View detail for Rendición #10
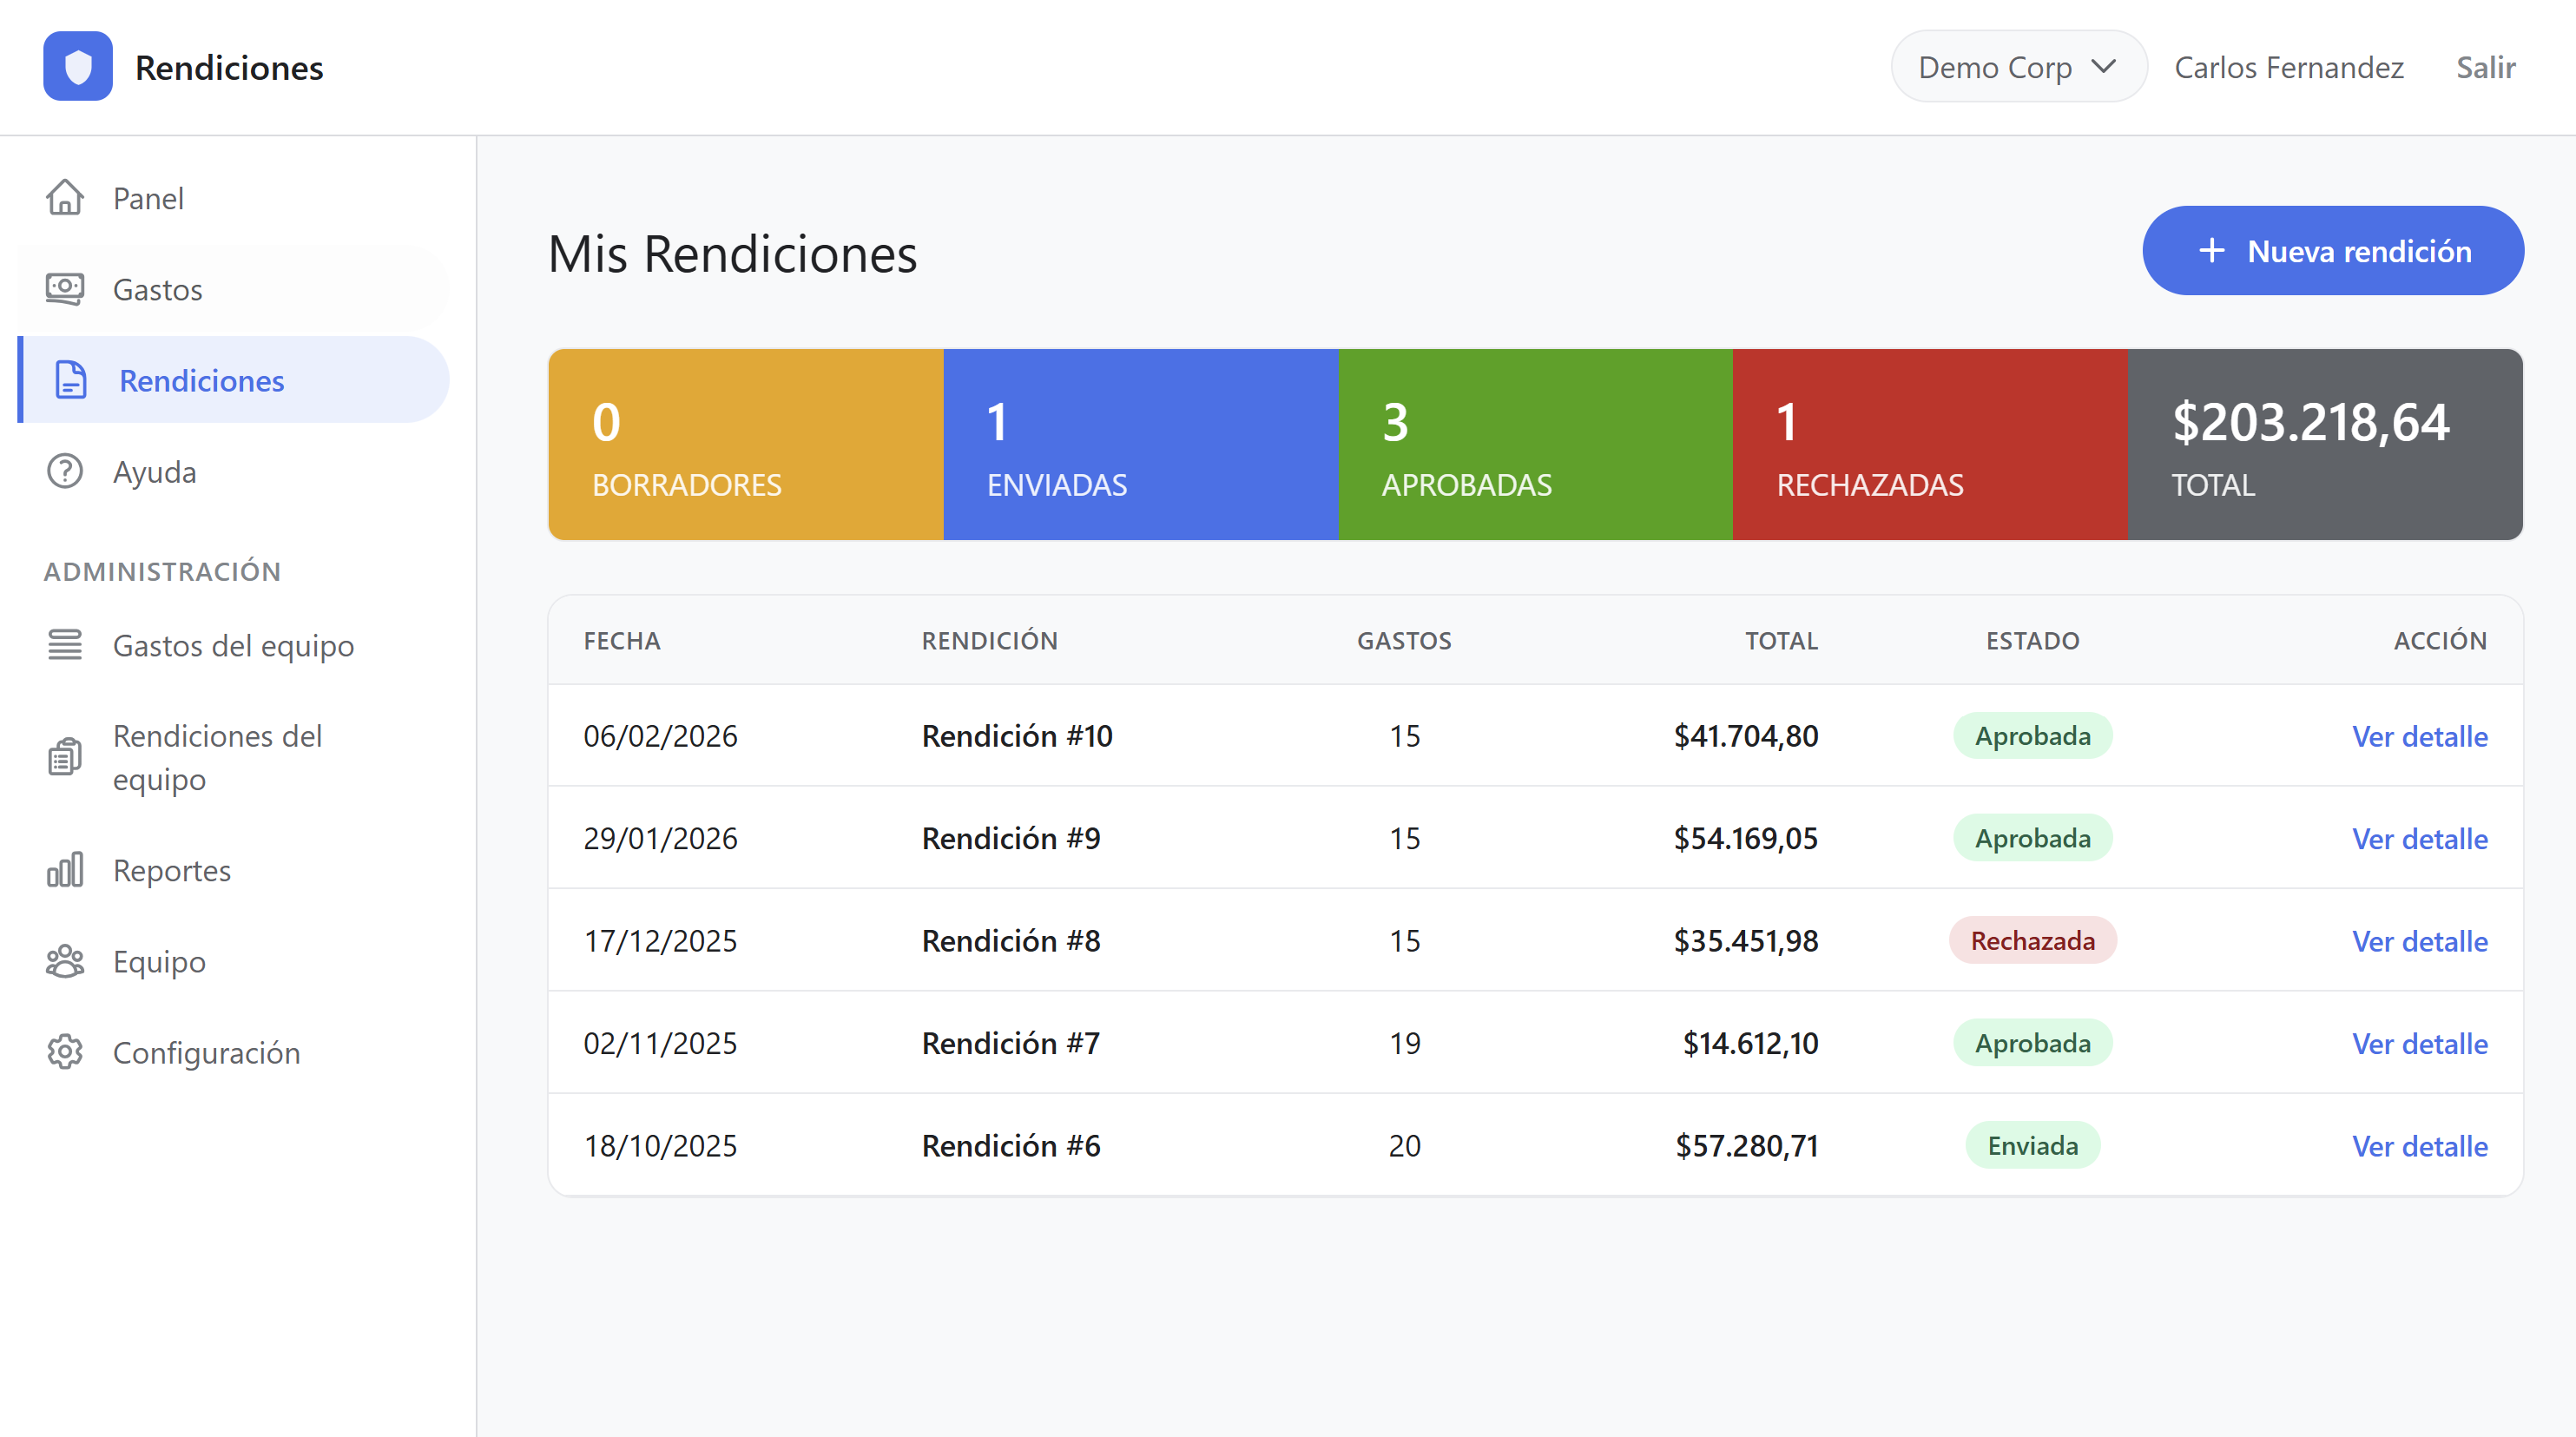Viewport: 2576px width, 1437px height. click(x=2420, y=736)
